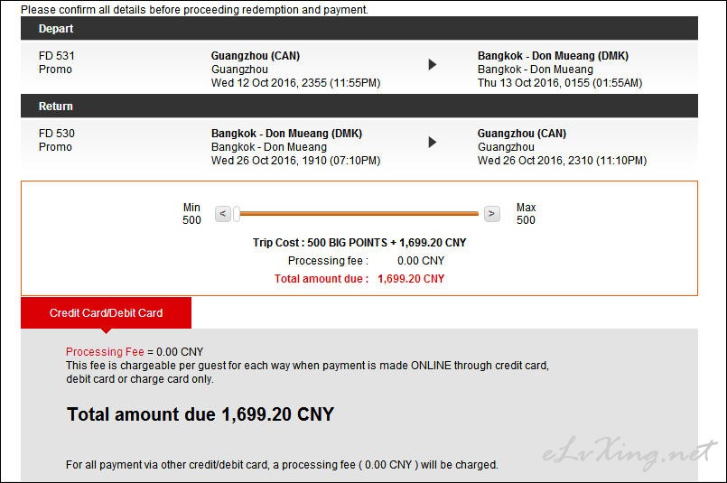
Task: Click depart destination Bangkok - Don Mueang (DMK)
Action: [x=553, y=56]
